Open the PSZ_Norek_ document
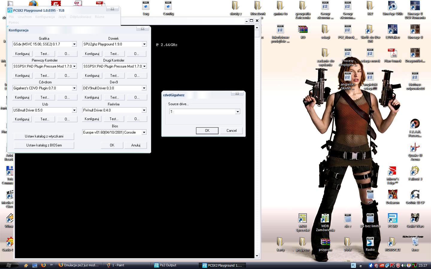This screenshot has width=431, height=269. click(348, 32)
